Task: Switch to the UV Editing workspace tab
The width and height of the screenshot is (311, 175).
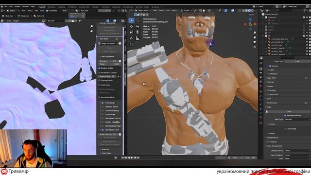Action: (72, 7)
